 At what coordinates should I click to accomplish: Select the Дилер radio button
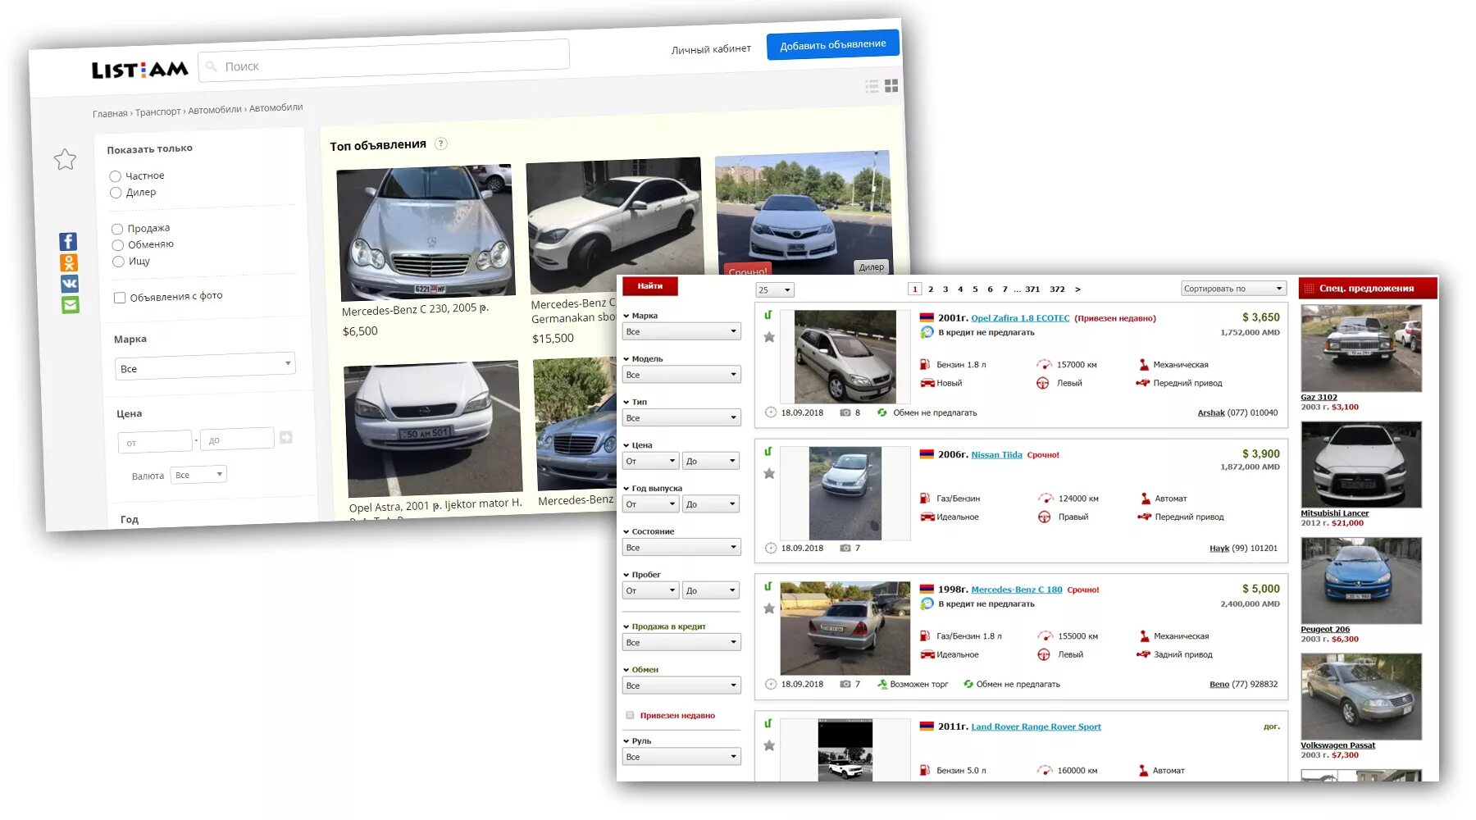116,193
